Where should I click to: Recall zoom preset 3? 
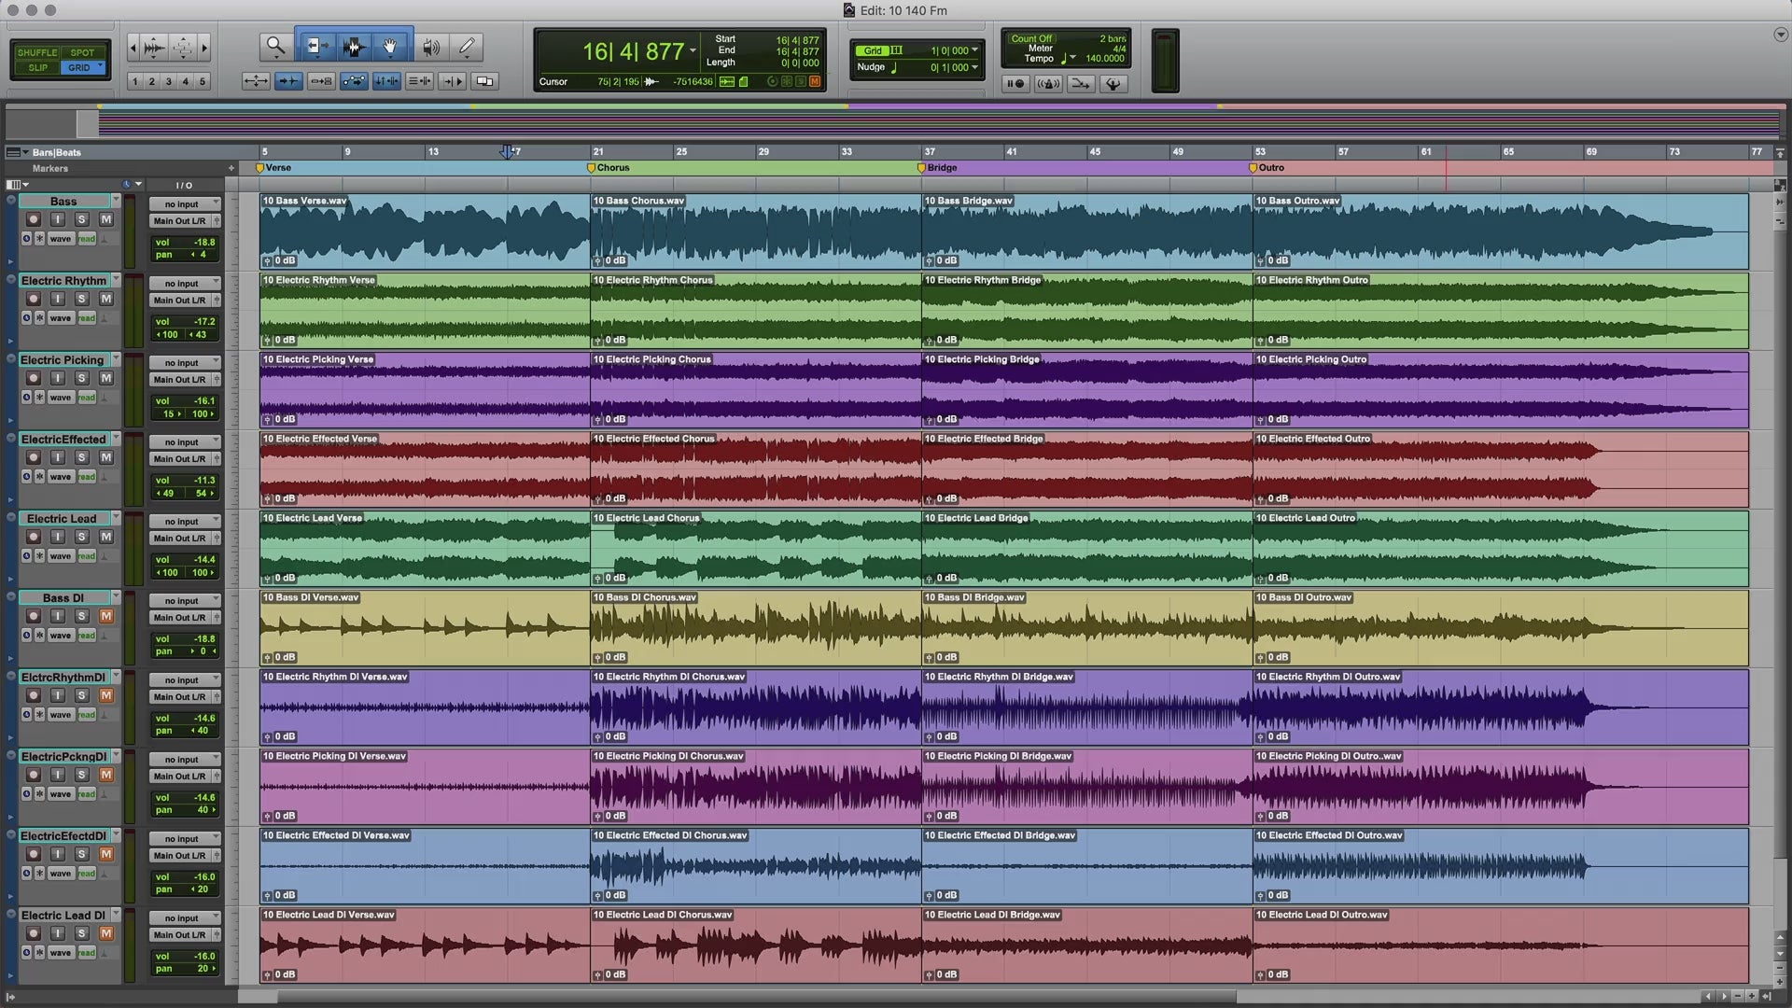(x=169, y=81)
